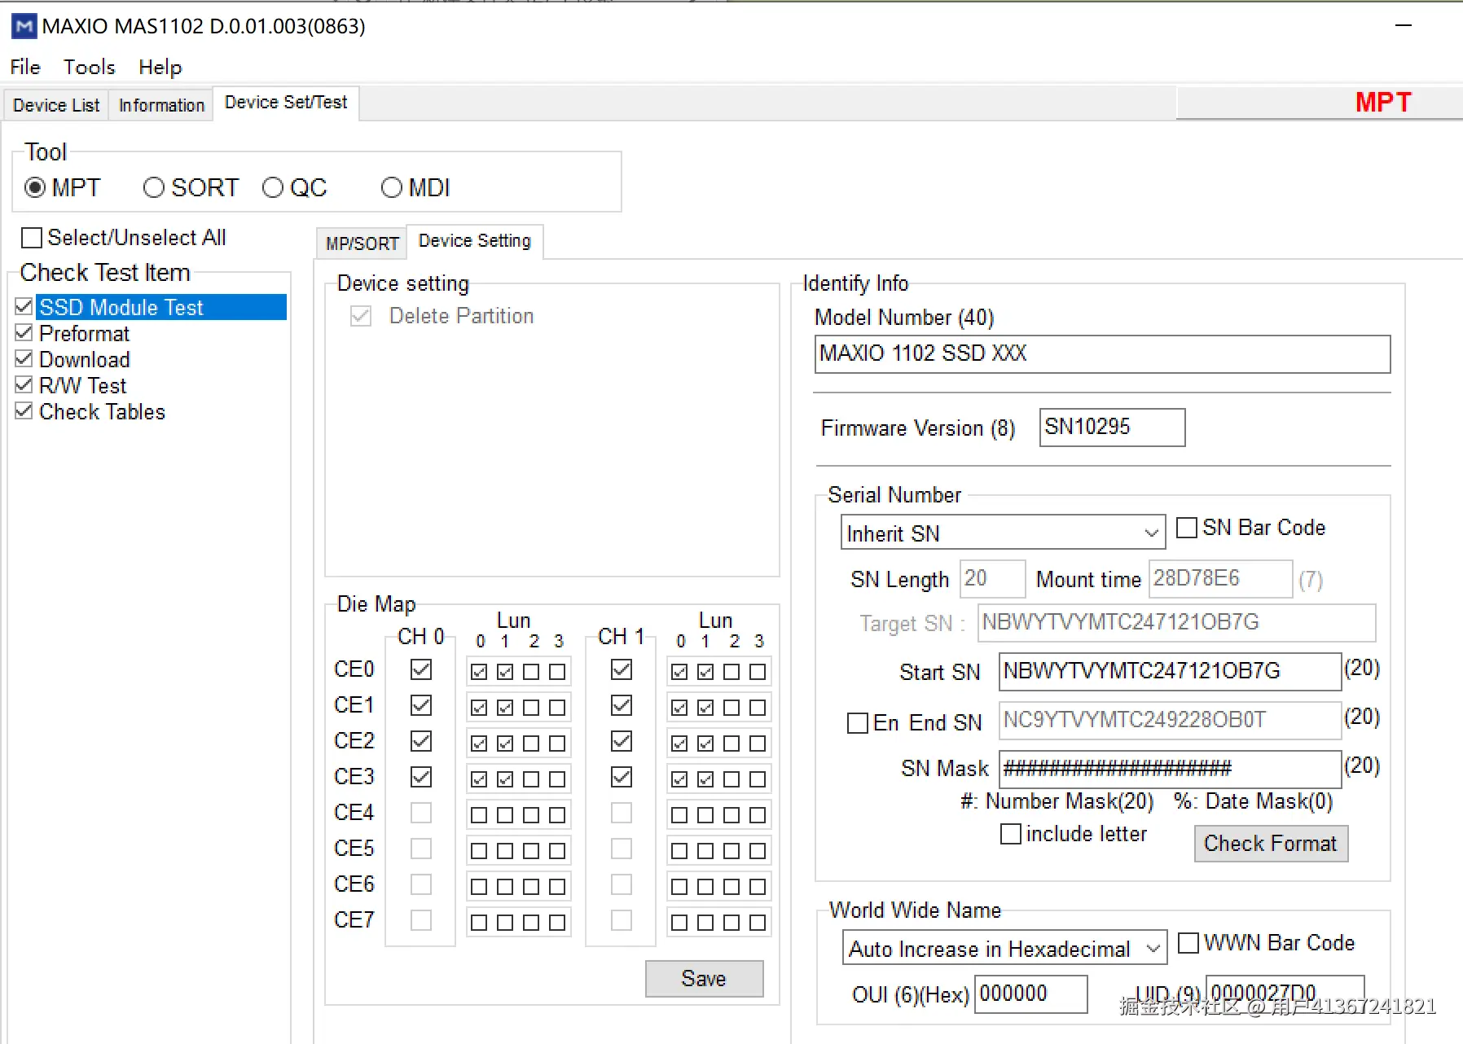Click the OUI hex input field
The width and height of the screenshot is (1463, 1044).
[1030, 994]
